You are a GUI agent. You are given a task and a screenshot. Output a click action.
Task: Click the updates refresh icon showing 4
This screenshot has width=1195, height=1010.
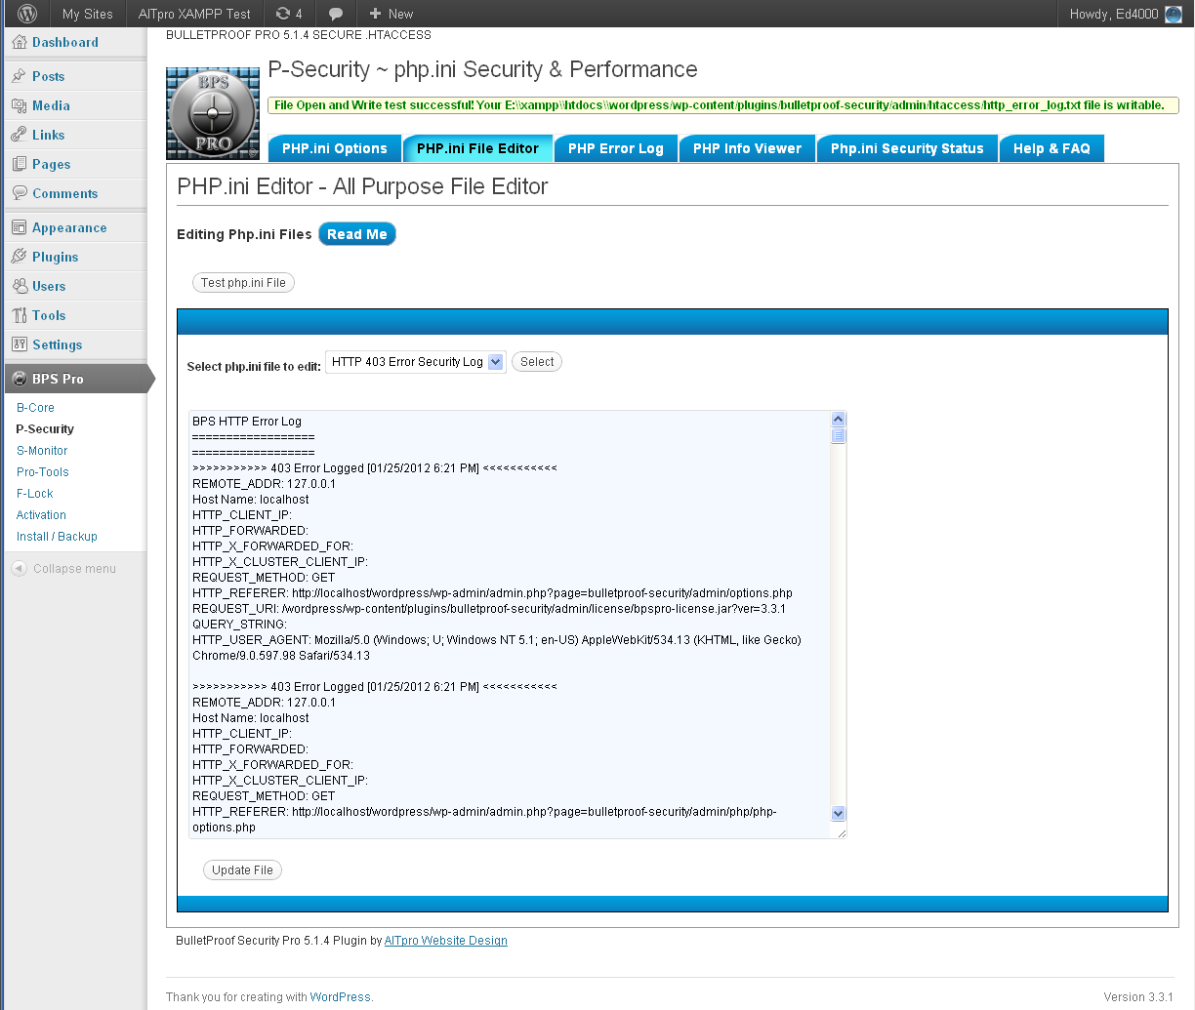point(283,14)
